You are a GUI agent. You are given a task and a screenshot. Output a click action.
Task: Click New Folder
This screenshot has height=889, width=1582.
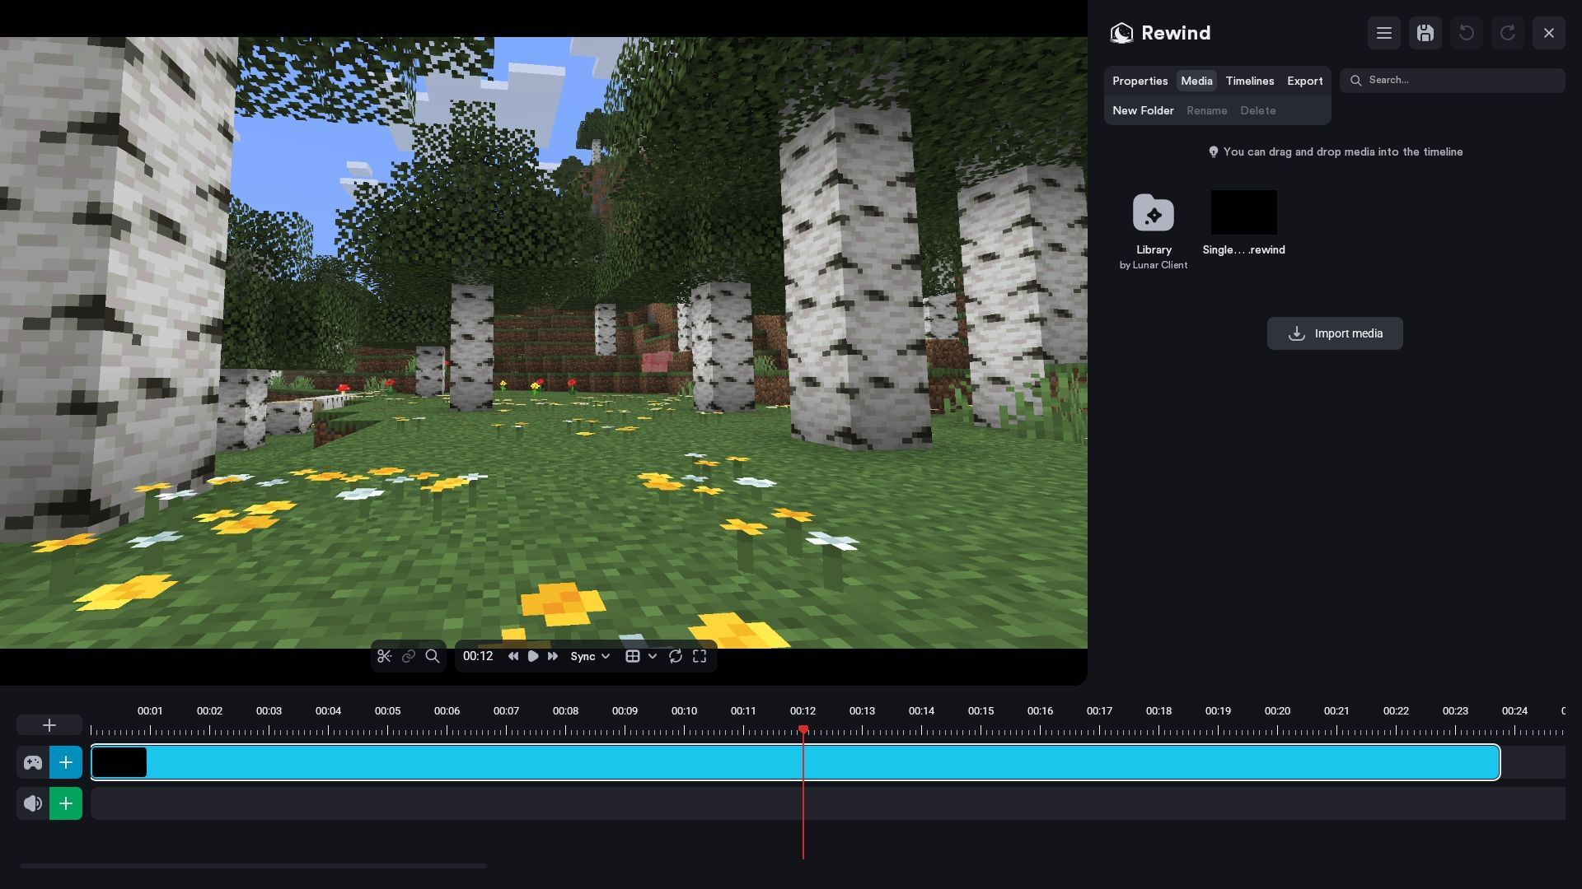(x=1143, y=110)
